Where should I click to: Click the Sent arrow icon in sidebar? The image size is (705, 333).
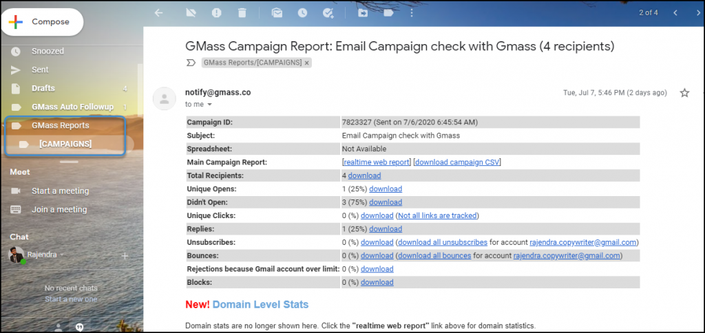point(16,70)
